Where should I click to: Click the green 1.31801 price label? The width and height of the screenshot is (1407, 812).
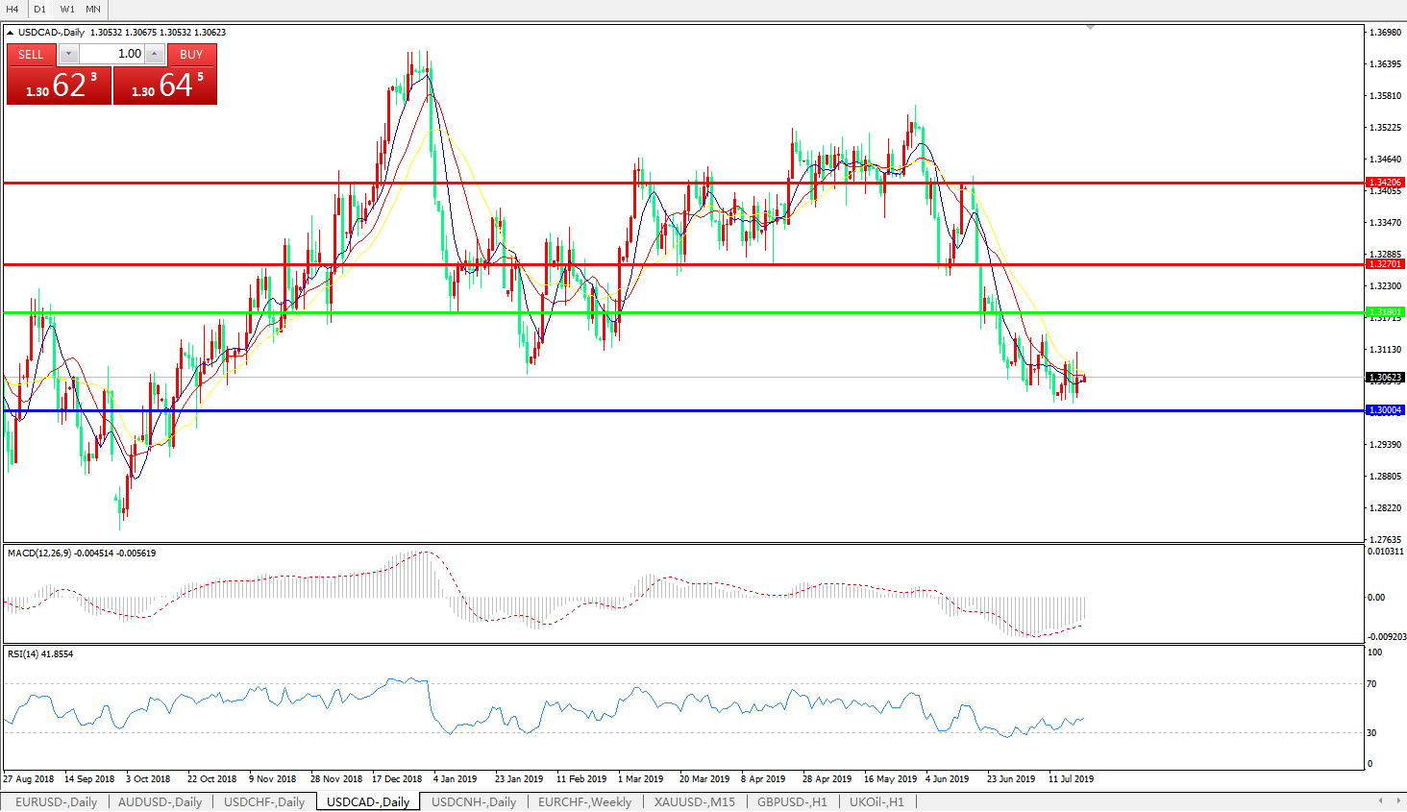point(1385,312)
